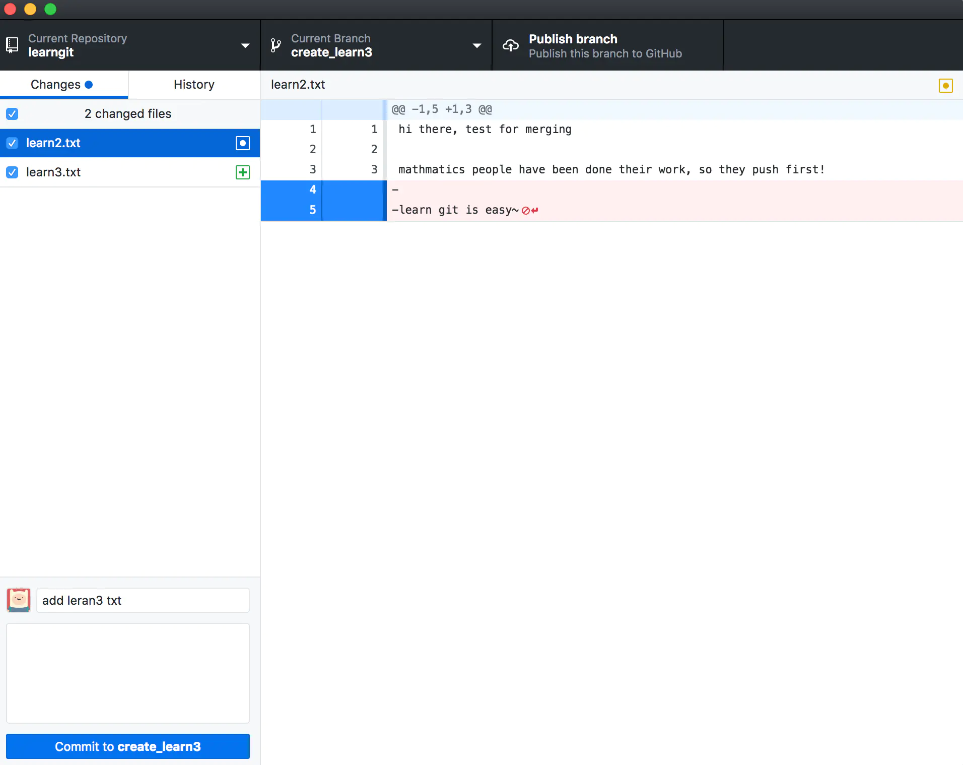This screenshot has height=765, width=963.
Task: Click the red macOS close window button
Action: (x=10, y=9)
